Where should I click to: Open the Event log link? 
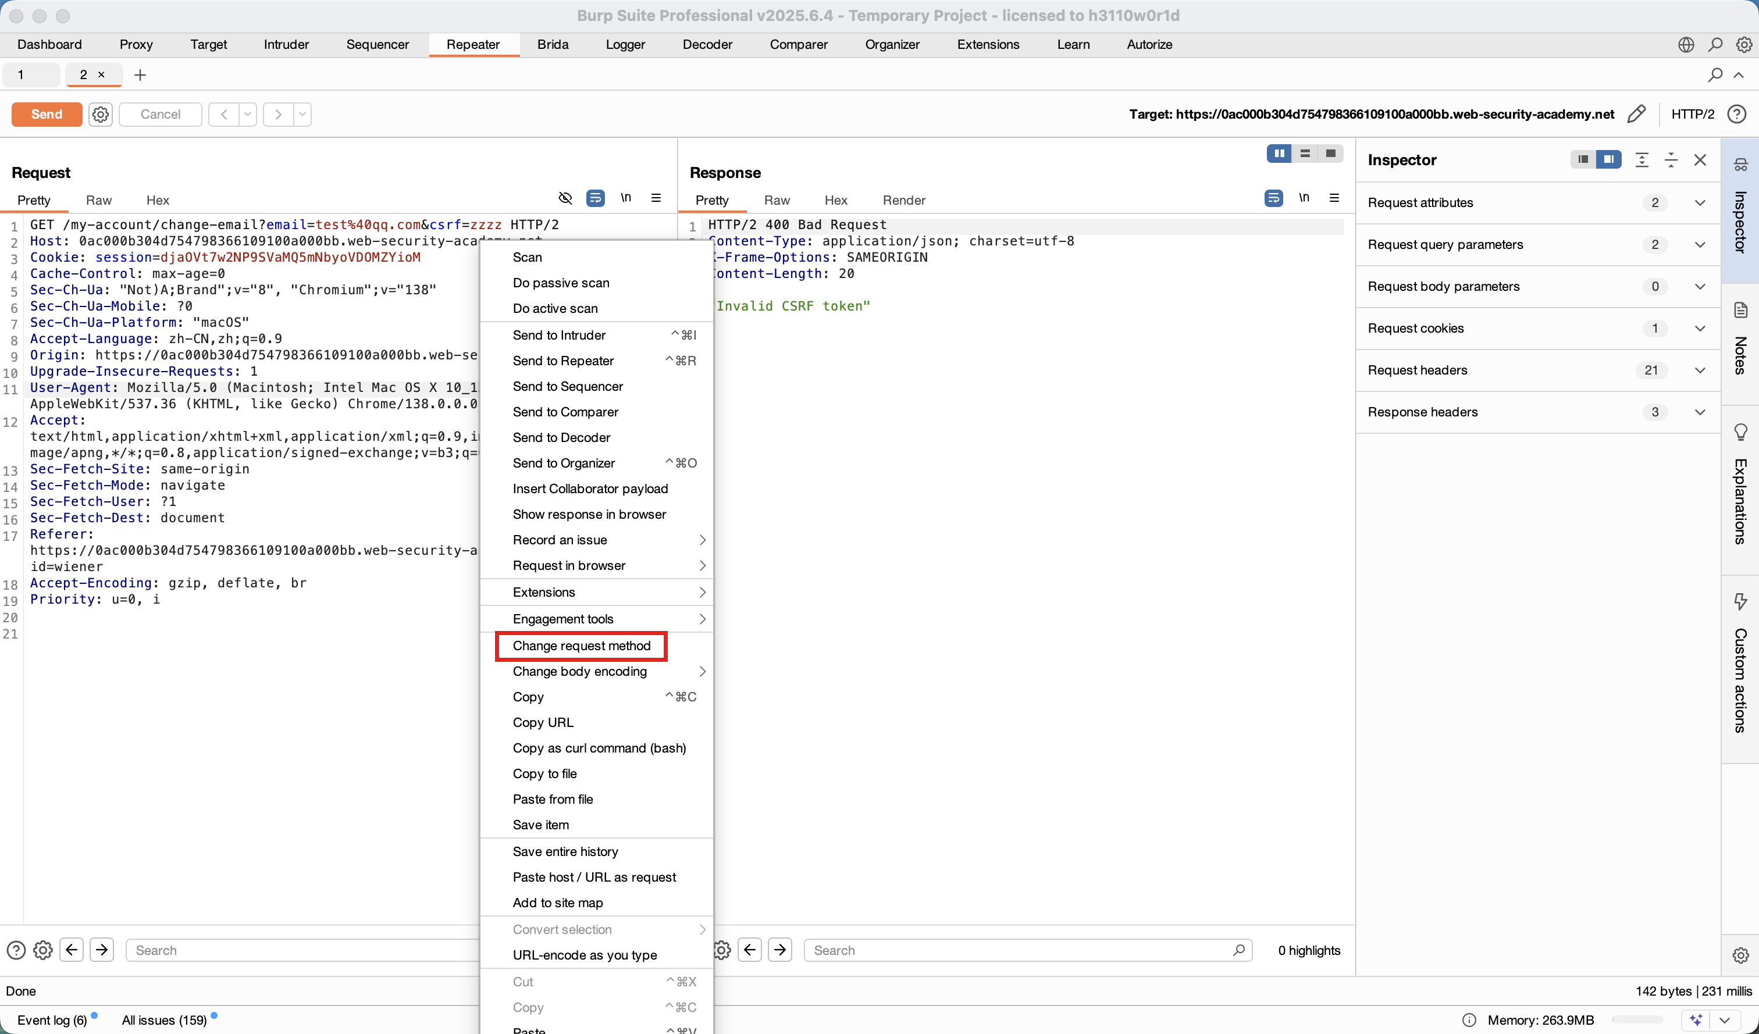pyautogui.click(x=52, y=1019)
